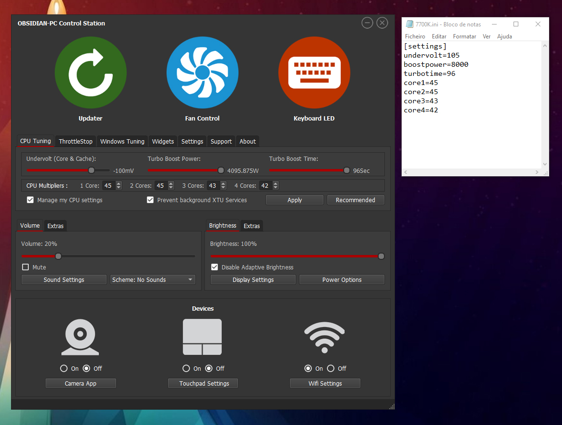Open the Extras tab next to Brightness
562x425 pixels.
coord(251,226)
